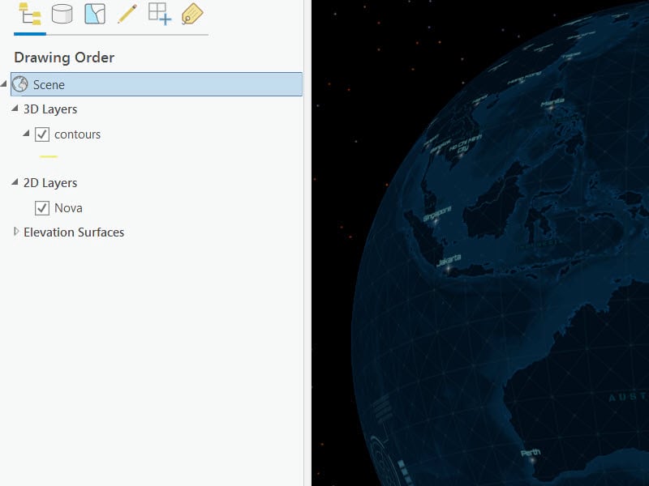
Task: Select List By Drawing Order tab icon
Action: (x=30, y=14)
